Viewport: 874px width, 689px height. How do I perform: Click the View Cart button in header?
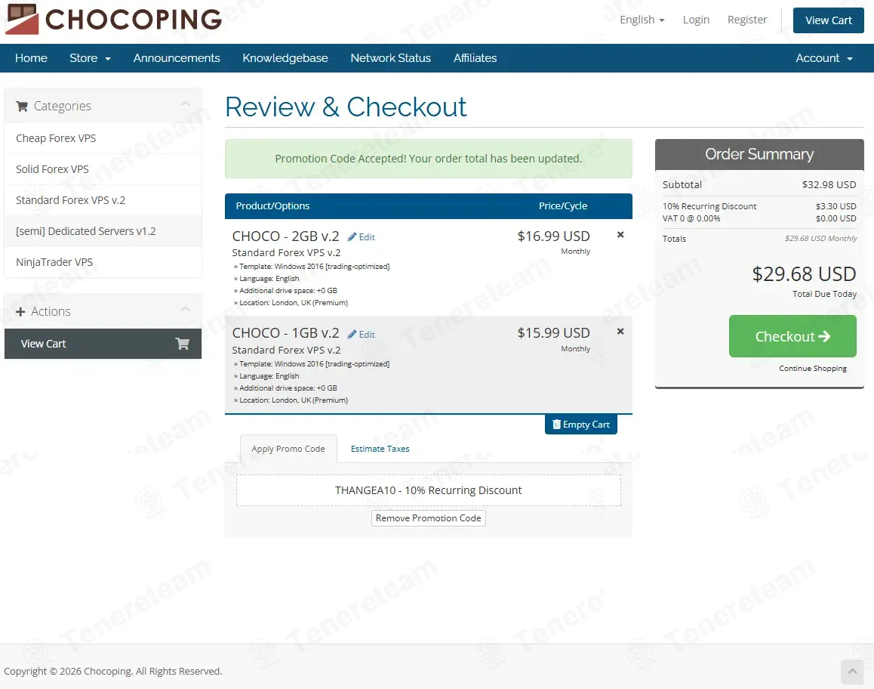[x=828, y=20]
